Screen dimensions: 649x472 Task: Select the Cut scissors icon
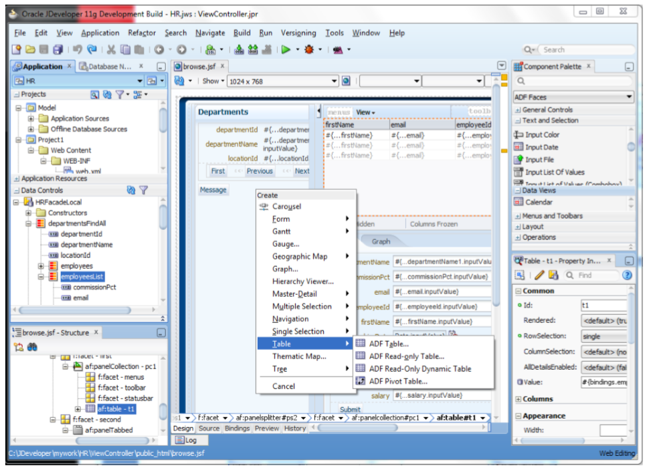pos(110,49)
